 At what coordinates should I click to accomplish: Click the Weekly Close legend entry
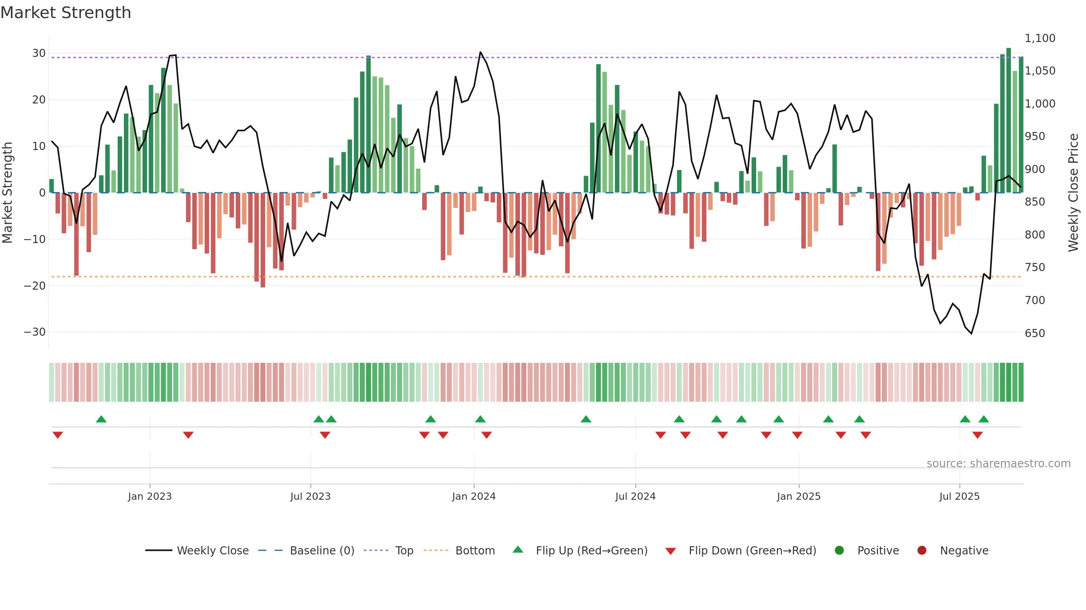pyautogui.click(x=197, y=550)
